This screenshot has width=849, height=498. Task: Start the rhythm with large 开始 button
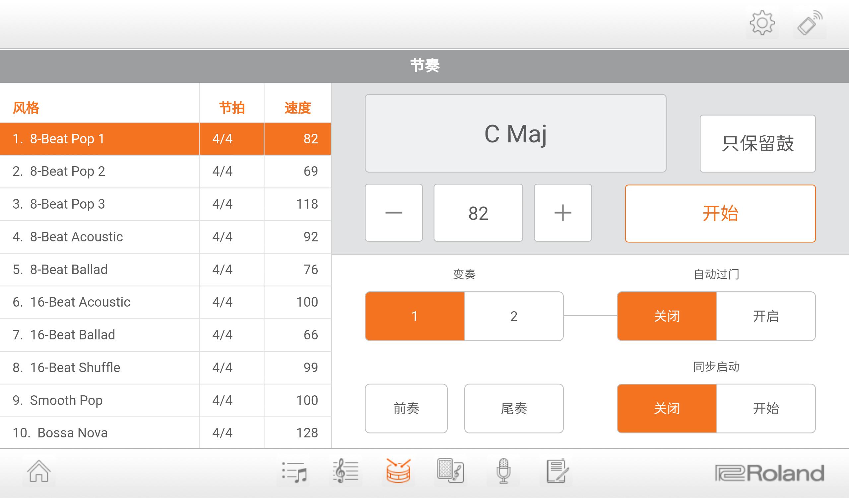click(720, 213)
